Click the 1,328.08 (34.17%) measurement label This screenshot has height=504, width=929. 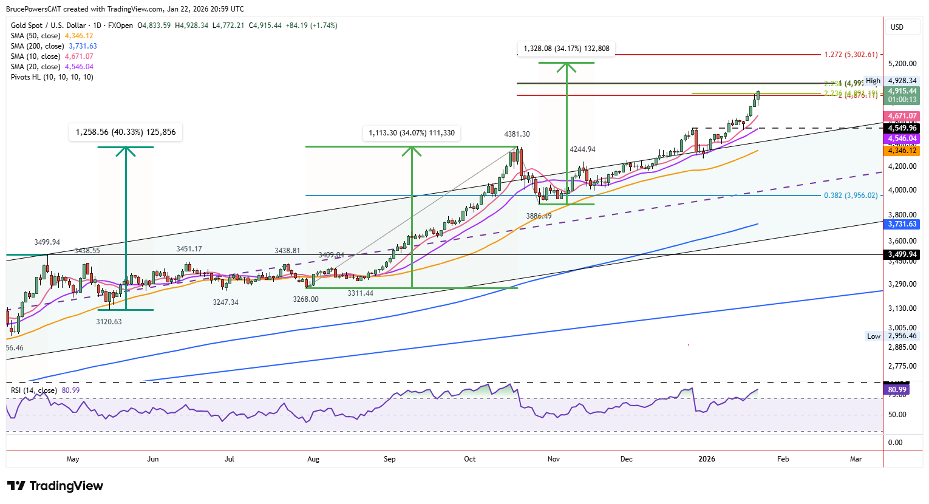pos(566,47)
